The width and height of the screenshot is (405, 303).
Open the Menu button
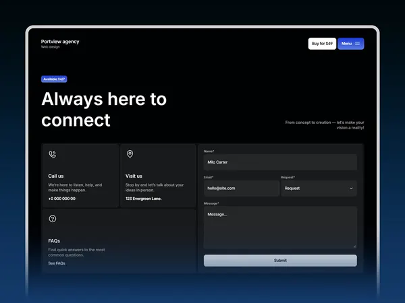351,44
